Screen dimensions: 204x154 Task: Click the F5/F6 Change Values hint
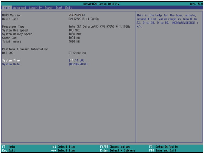tap(115, 147)
